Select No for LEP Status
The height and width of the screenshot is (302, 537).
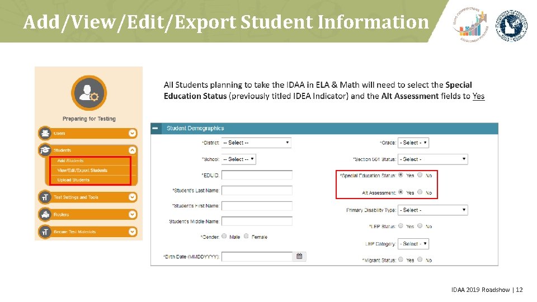pyautogui.click(x=420, y=225)
